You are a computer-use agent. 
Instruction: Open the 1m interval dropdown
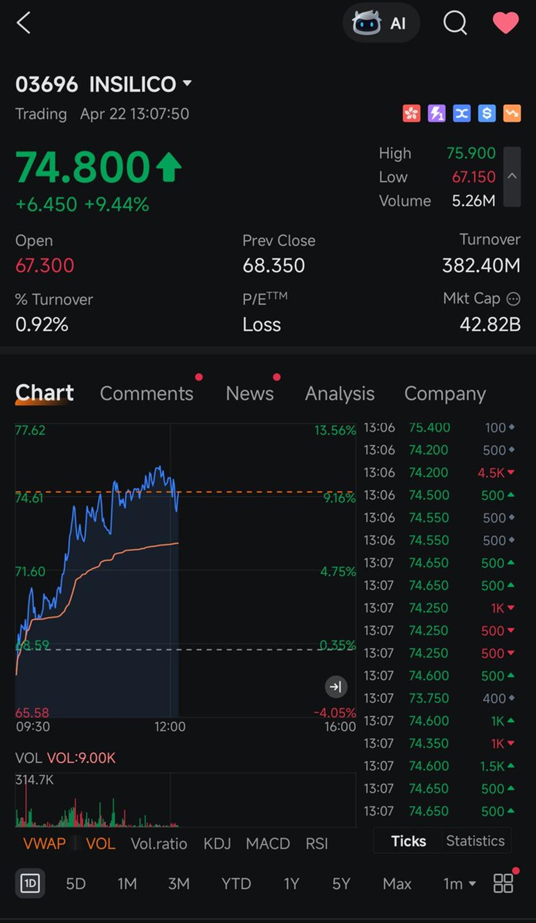459,883
